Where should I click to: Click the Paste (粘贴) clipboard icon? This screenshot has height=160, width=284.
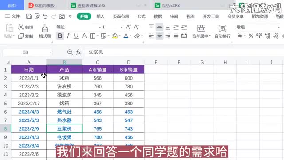pos(9,28)
